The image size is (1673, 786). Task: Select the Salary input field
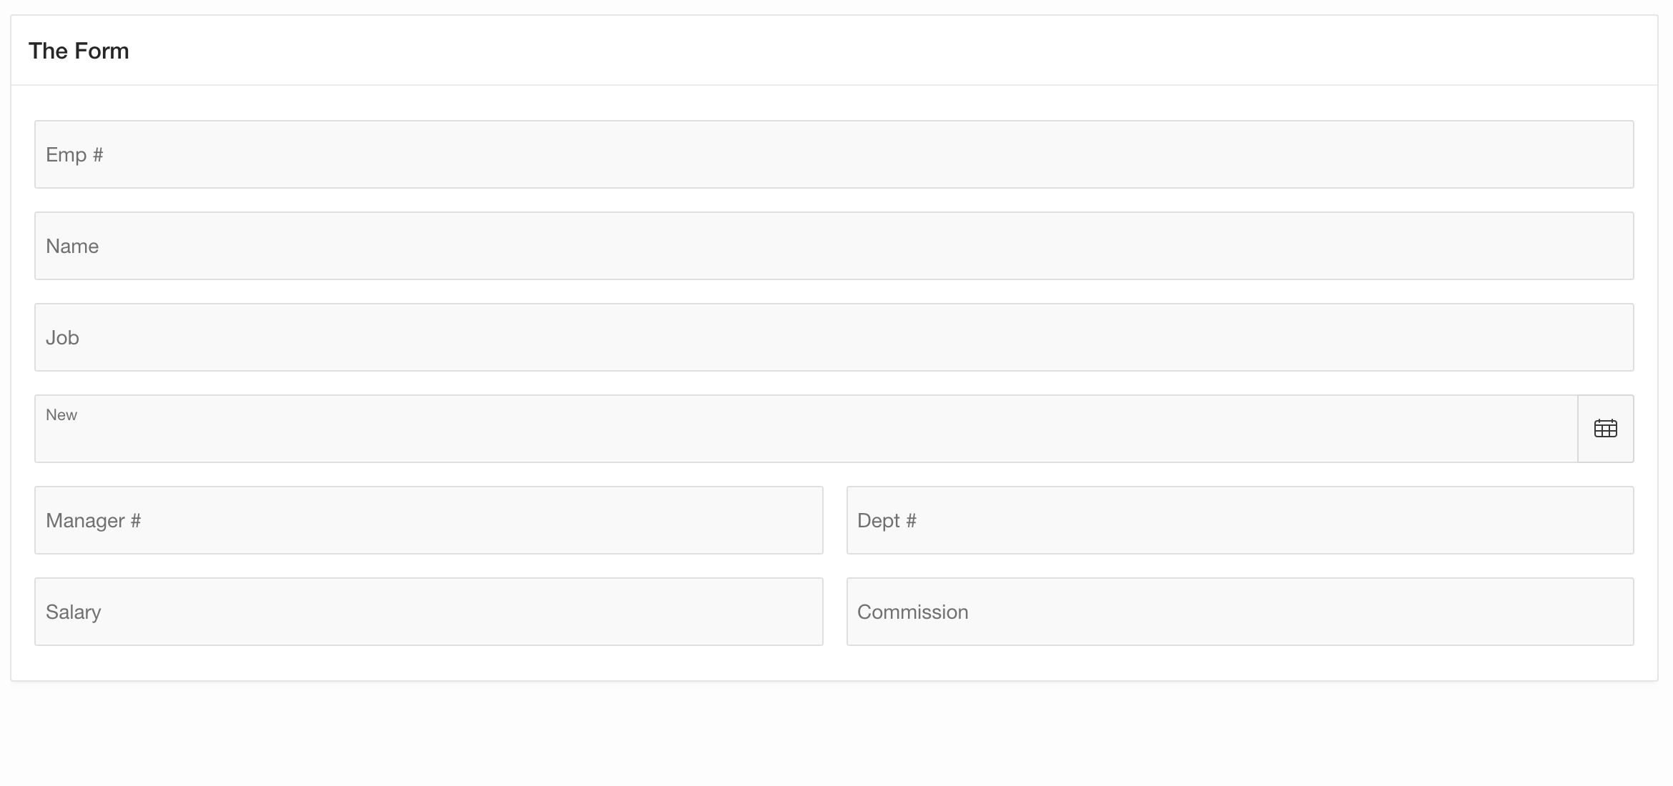coord(429,612)
